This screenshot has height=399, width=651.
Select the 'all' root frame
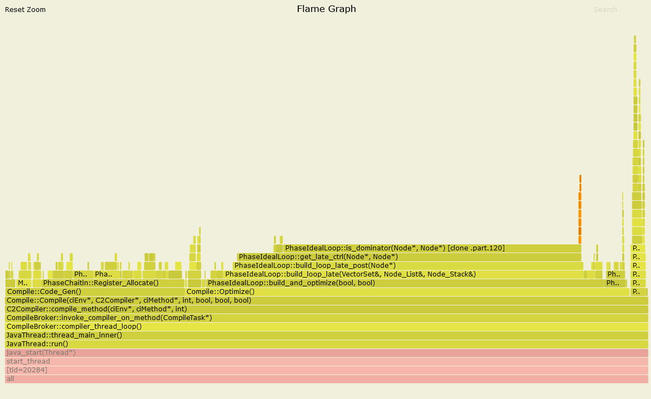pos(326,379)
